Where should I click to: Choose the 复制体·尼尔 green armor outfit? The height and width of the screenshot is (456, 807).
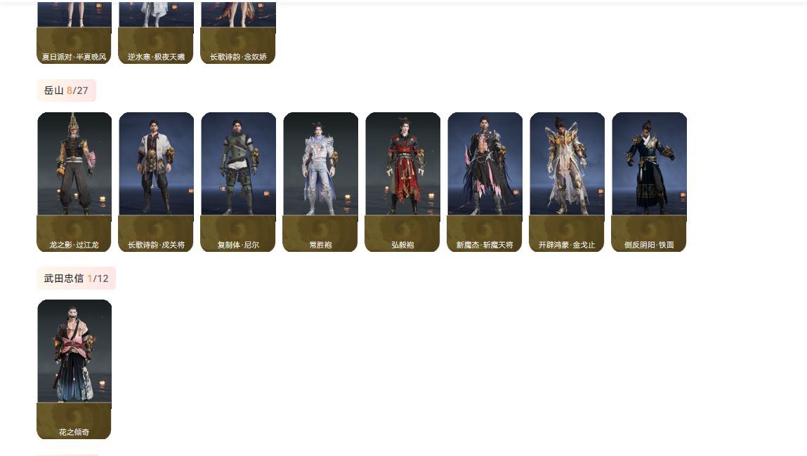pos(238,182)
